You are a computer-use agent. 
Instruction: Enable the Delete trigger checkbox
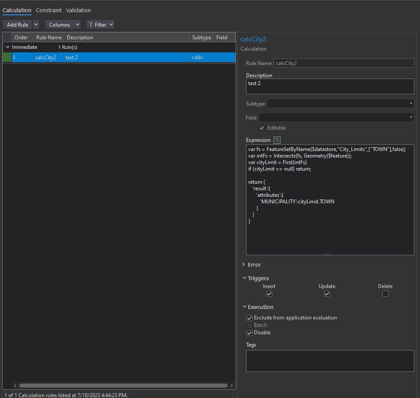(x=385, y=294)
